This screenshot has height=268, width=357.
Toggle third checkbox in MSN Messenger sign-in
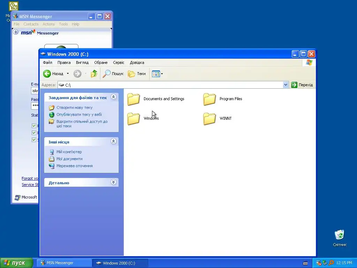(34, 140)
